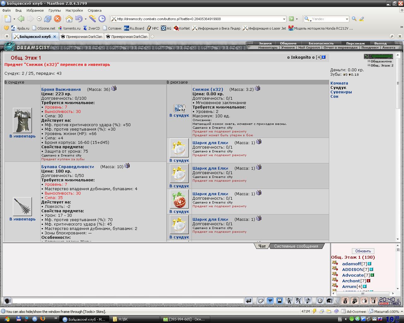
Task: Click the chat message input field
Action: point(128,301)
